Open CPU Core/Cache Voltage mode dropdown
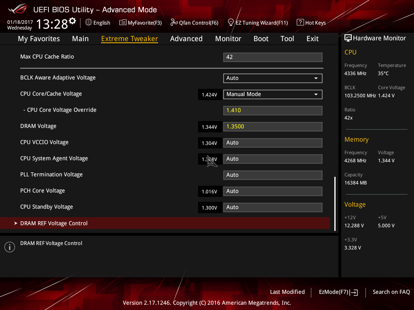The image size is (414, 310). coord(273,94)
